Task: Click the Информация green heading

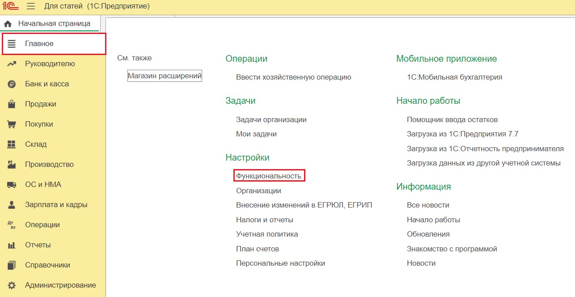Action: click(424, 187)
